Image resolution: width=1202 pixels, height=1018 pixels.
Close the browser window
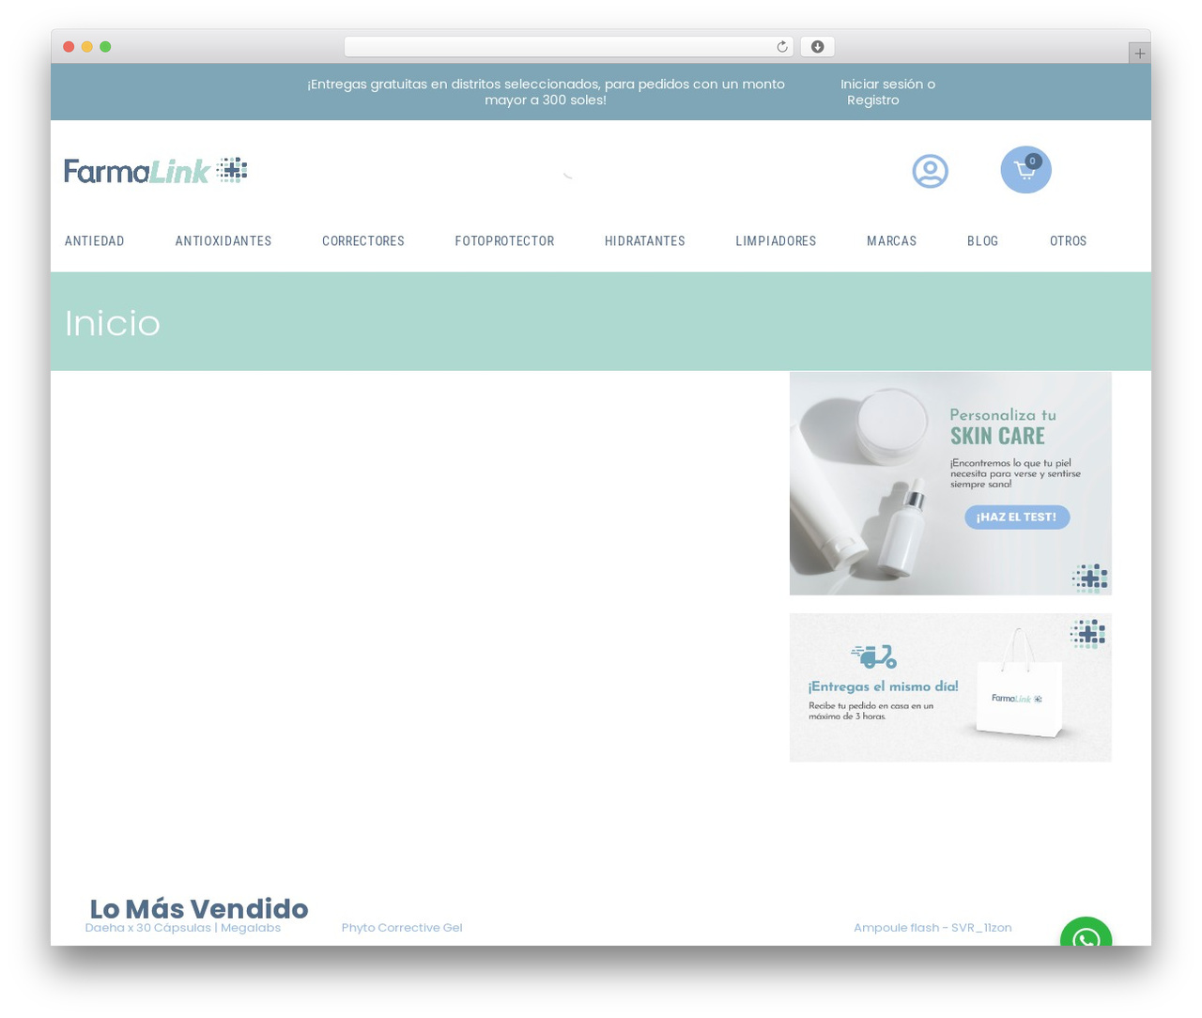coord(69,47)
